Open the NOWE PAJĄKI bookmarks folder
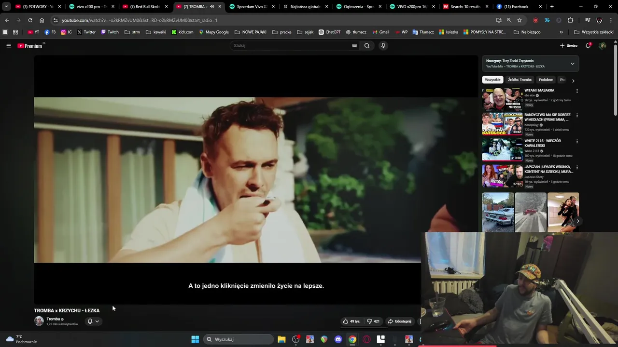The width and height of the screenshot is (618, 347). coord(250,32)
